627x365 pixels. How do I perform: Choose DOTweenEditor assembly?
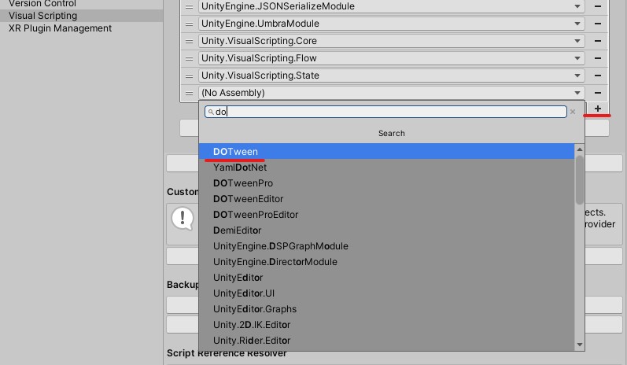pyautogui.click(x=387, y=199)
